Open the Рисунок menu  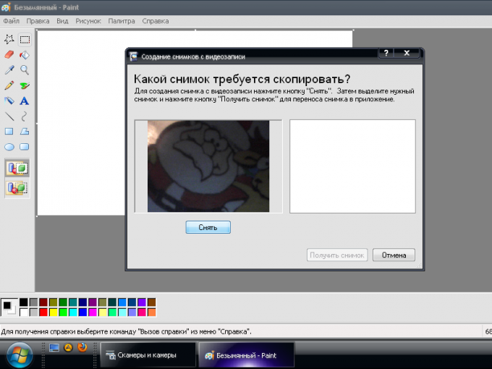tap(88, 21)
